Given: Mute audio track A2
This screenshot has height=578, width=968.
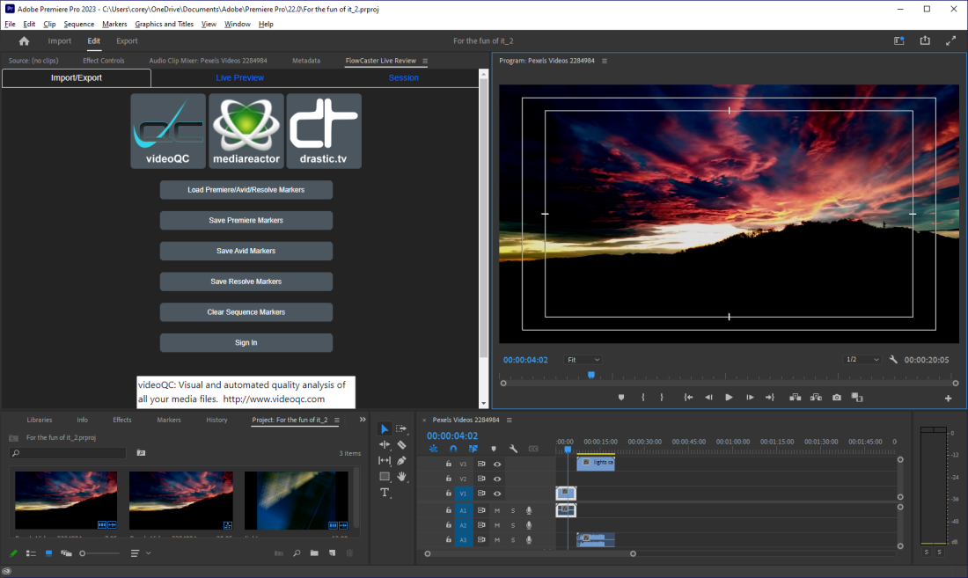Looking at the screenshot, I should (497, 525).
